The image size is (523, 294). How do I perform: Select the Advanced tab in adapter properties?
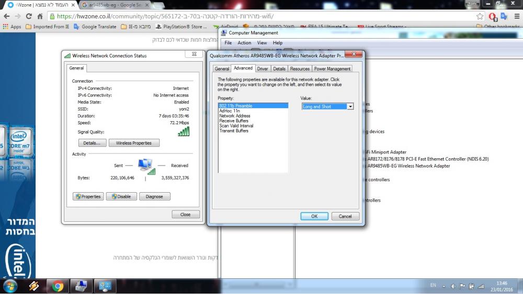pyautogui.click(x=243, y=68)
